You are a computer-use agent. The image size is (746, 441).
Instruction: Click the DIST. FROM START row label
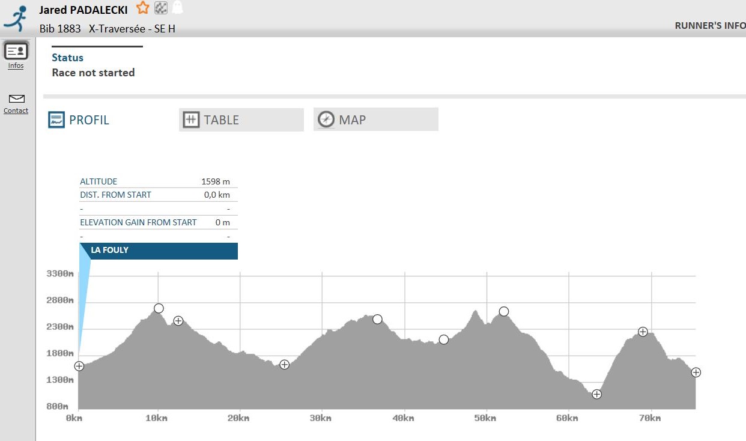115,195
